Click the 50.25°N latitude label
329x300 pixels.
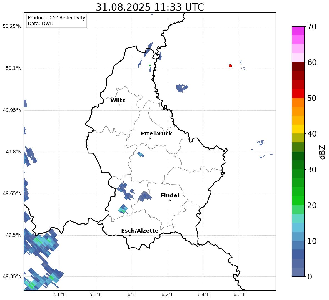tap(12, 27)
